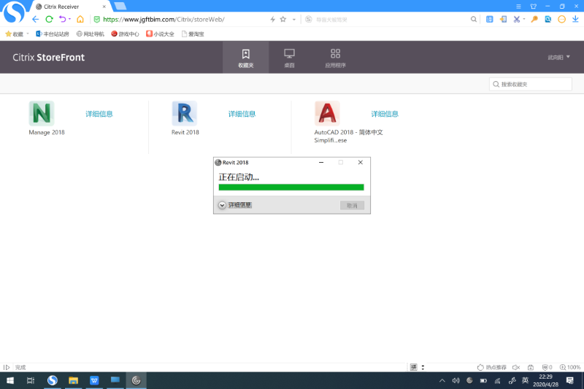Launch the AutoCAD 2018 app icon

327,113
